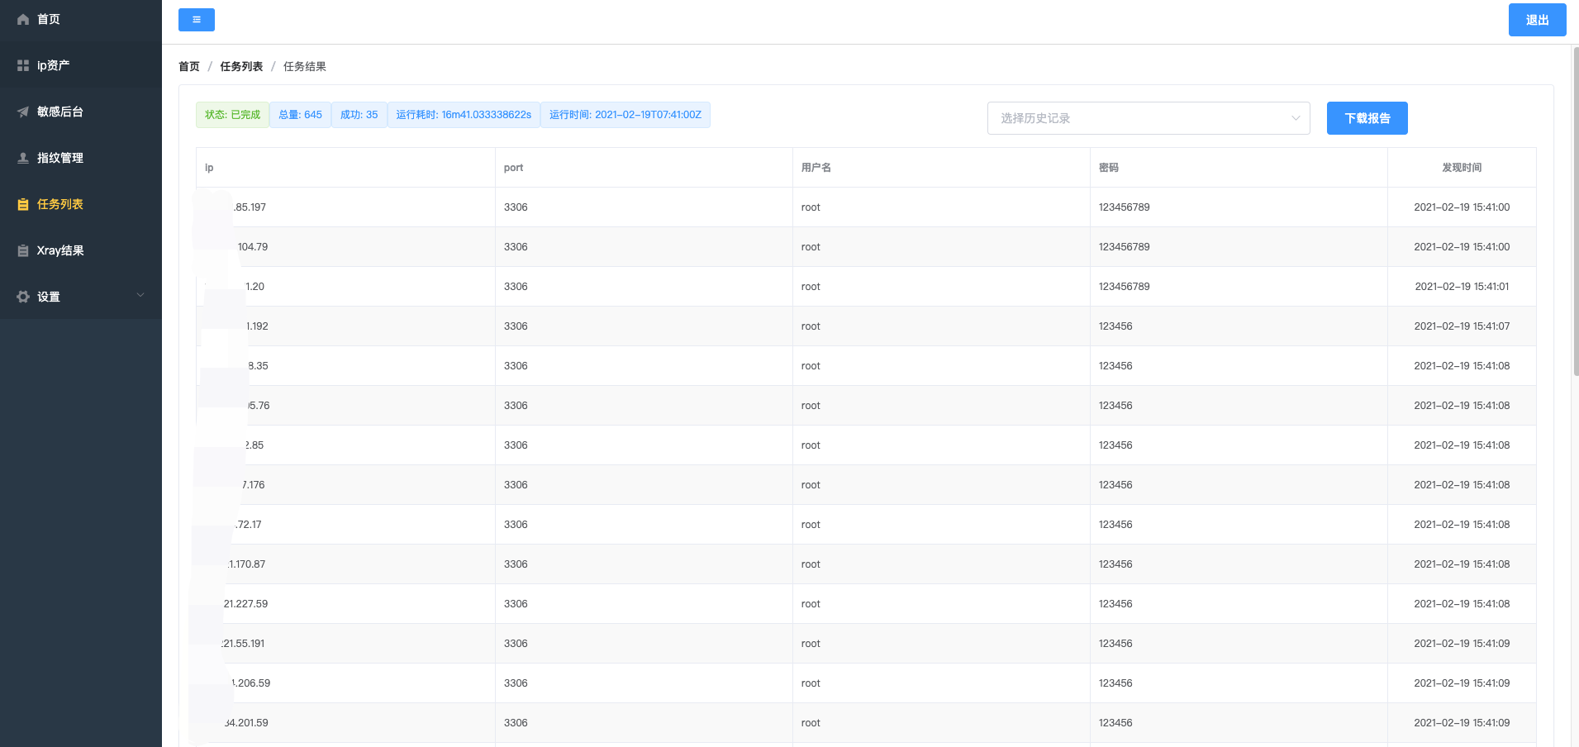Click the 选择历史记录 select field
The image size is (1579, 747).
[1149, 118]
